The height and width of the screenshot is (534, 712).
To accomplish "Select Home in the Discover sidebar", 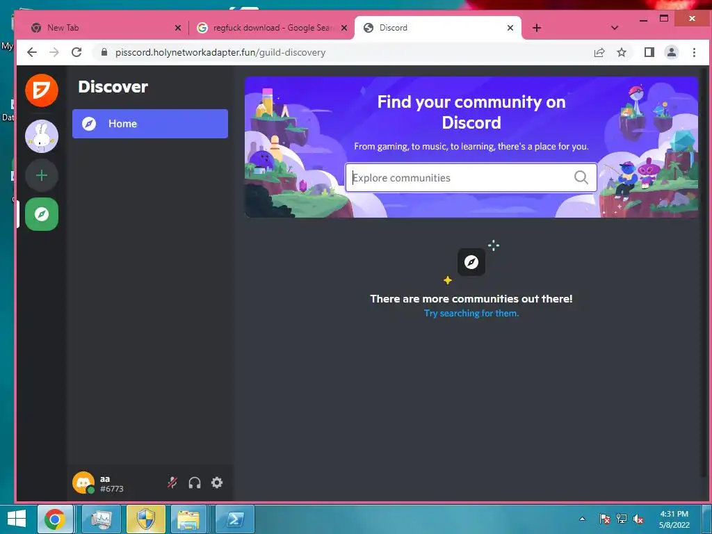I will pyautogui.click(x=150, y=124).
